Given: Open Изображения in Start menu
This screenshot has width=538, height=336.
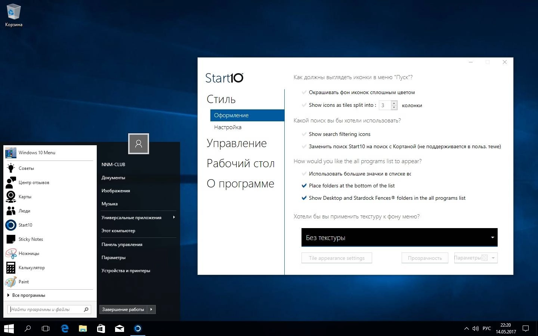Looking at the screenshot, I should pos(116,191).
